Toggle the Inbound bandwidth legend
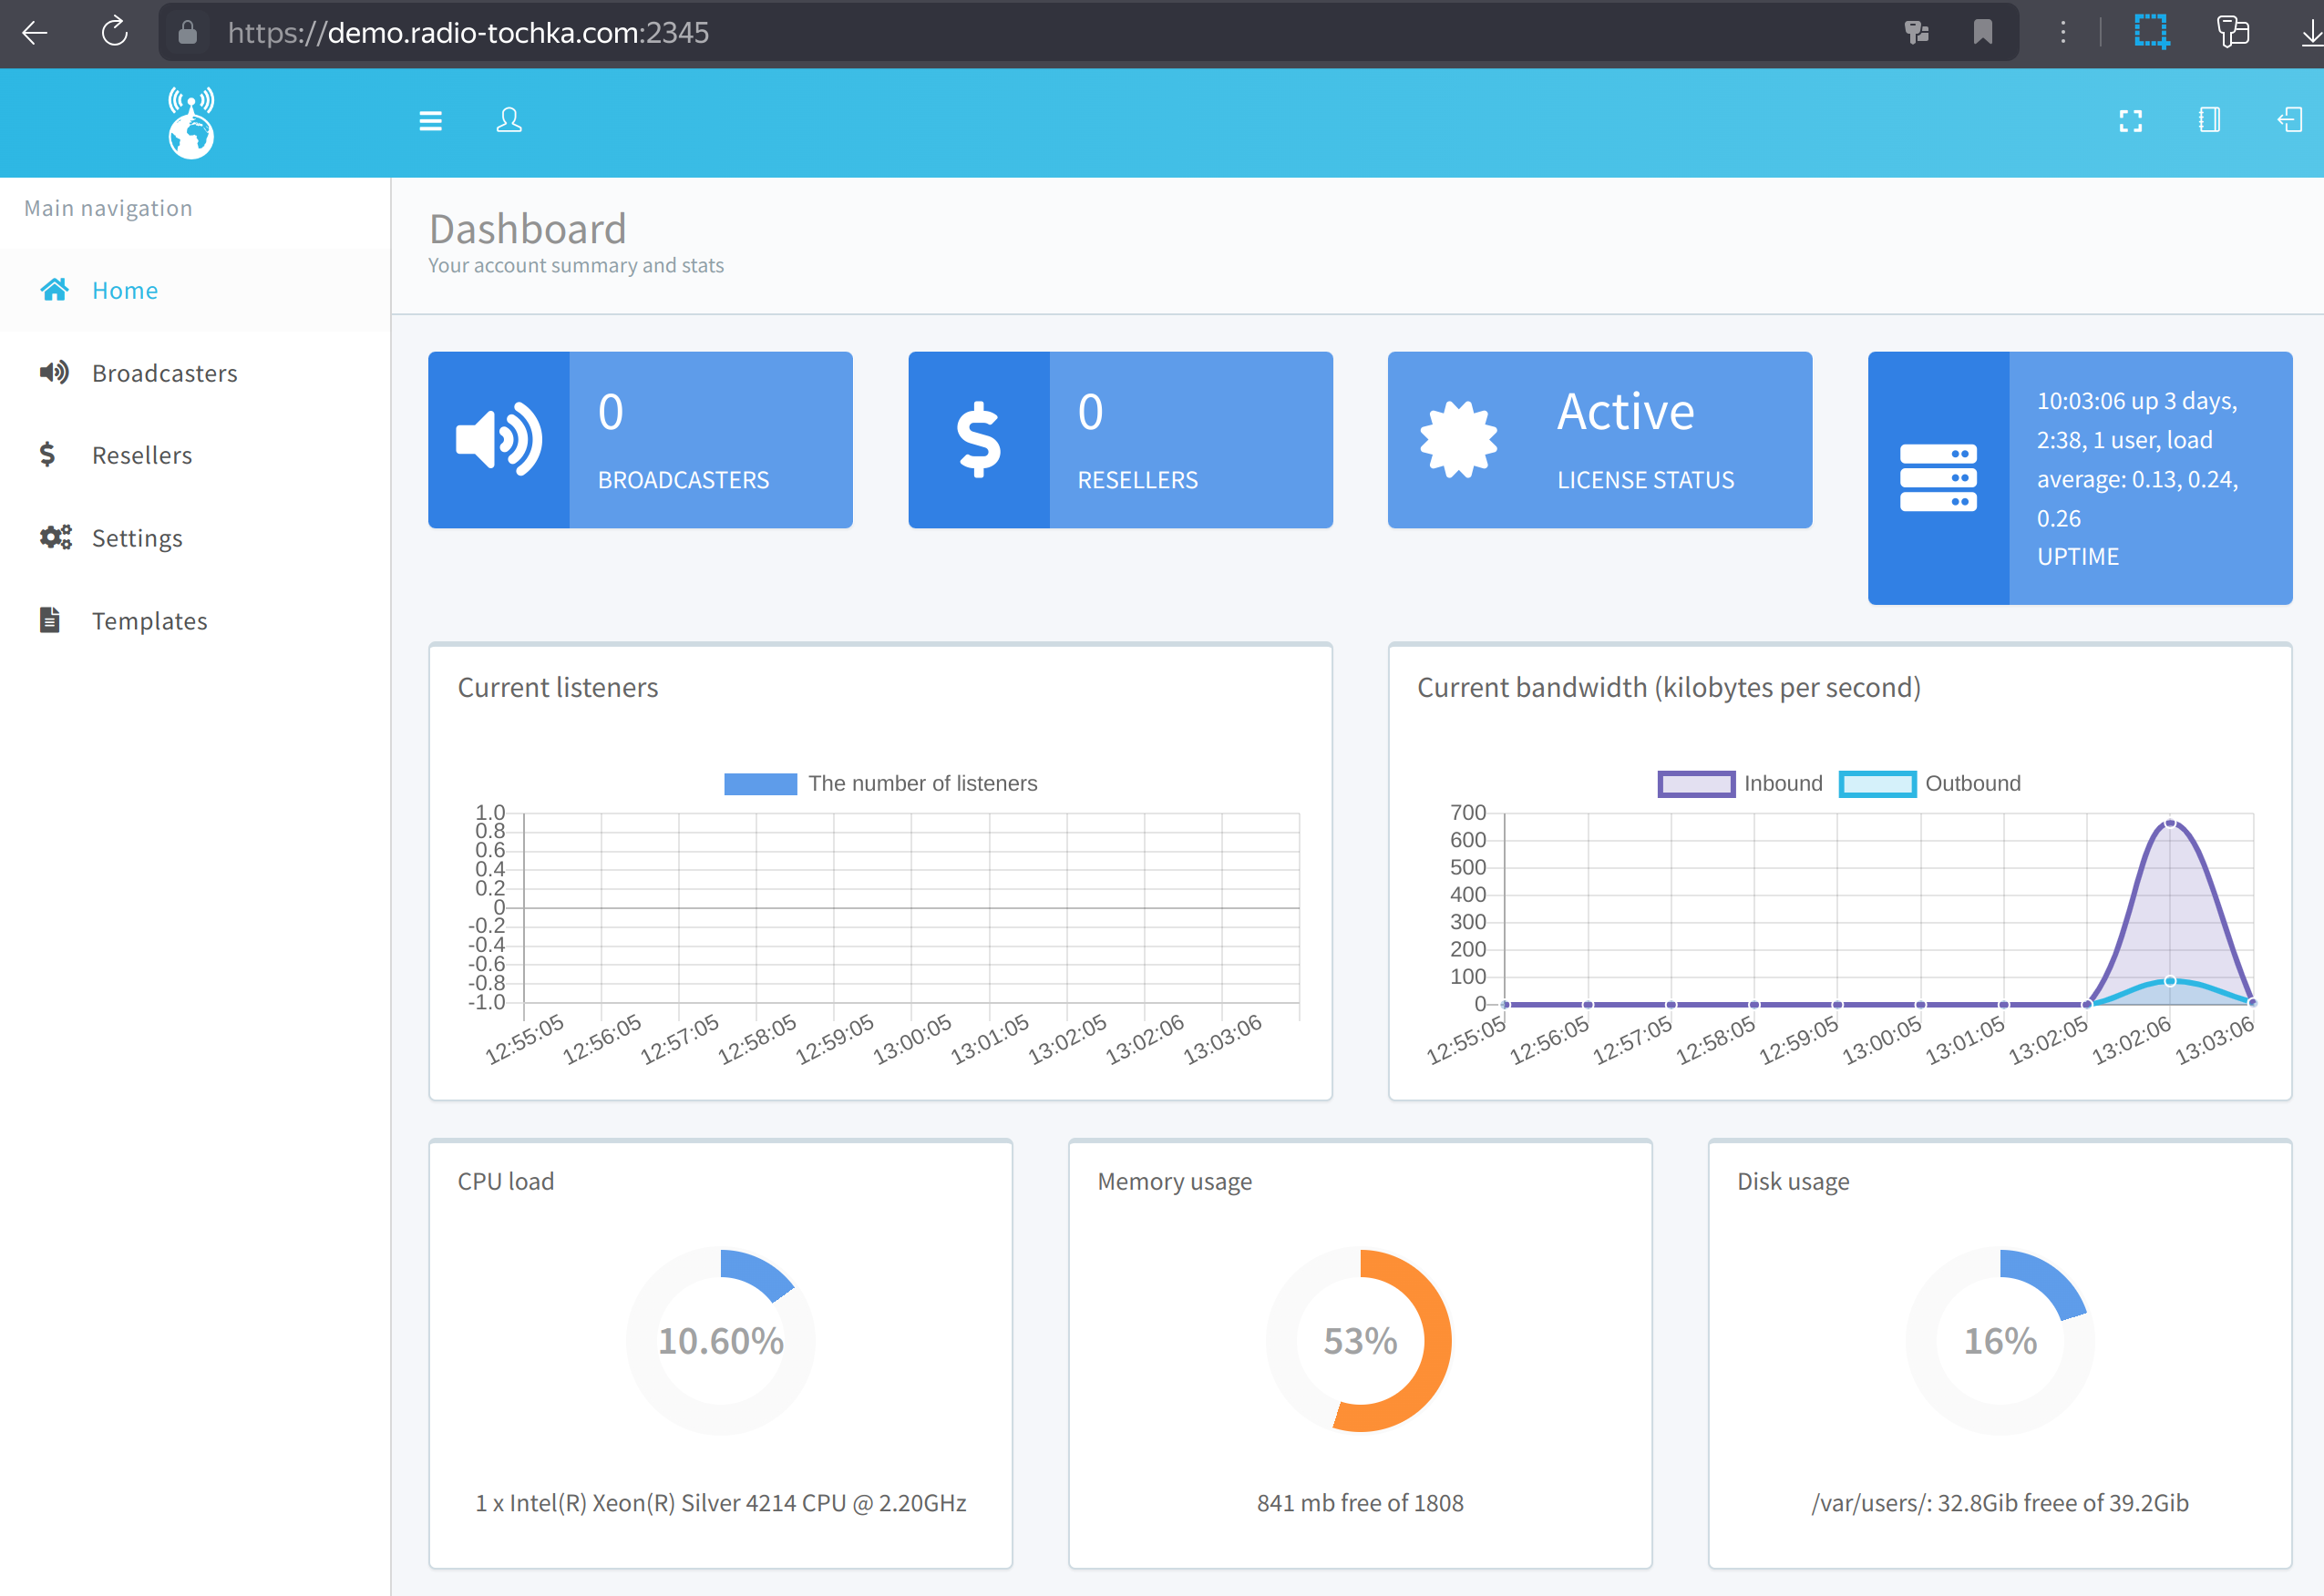 tap(1740, 784)
